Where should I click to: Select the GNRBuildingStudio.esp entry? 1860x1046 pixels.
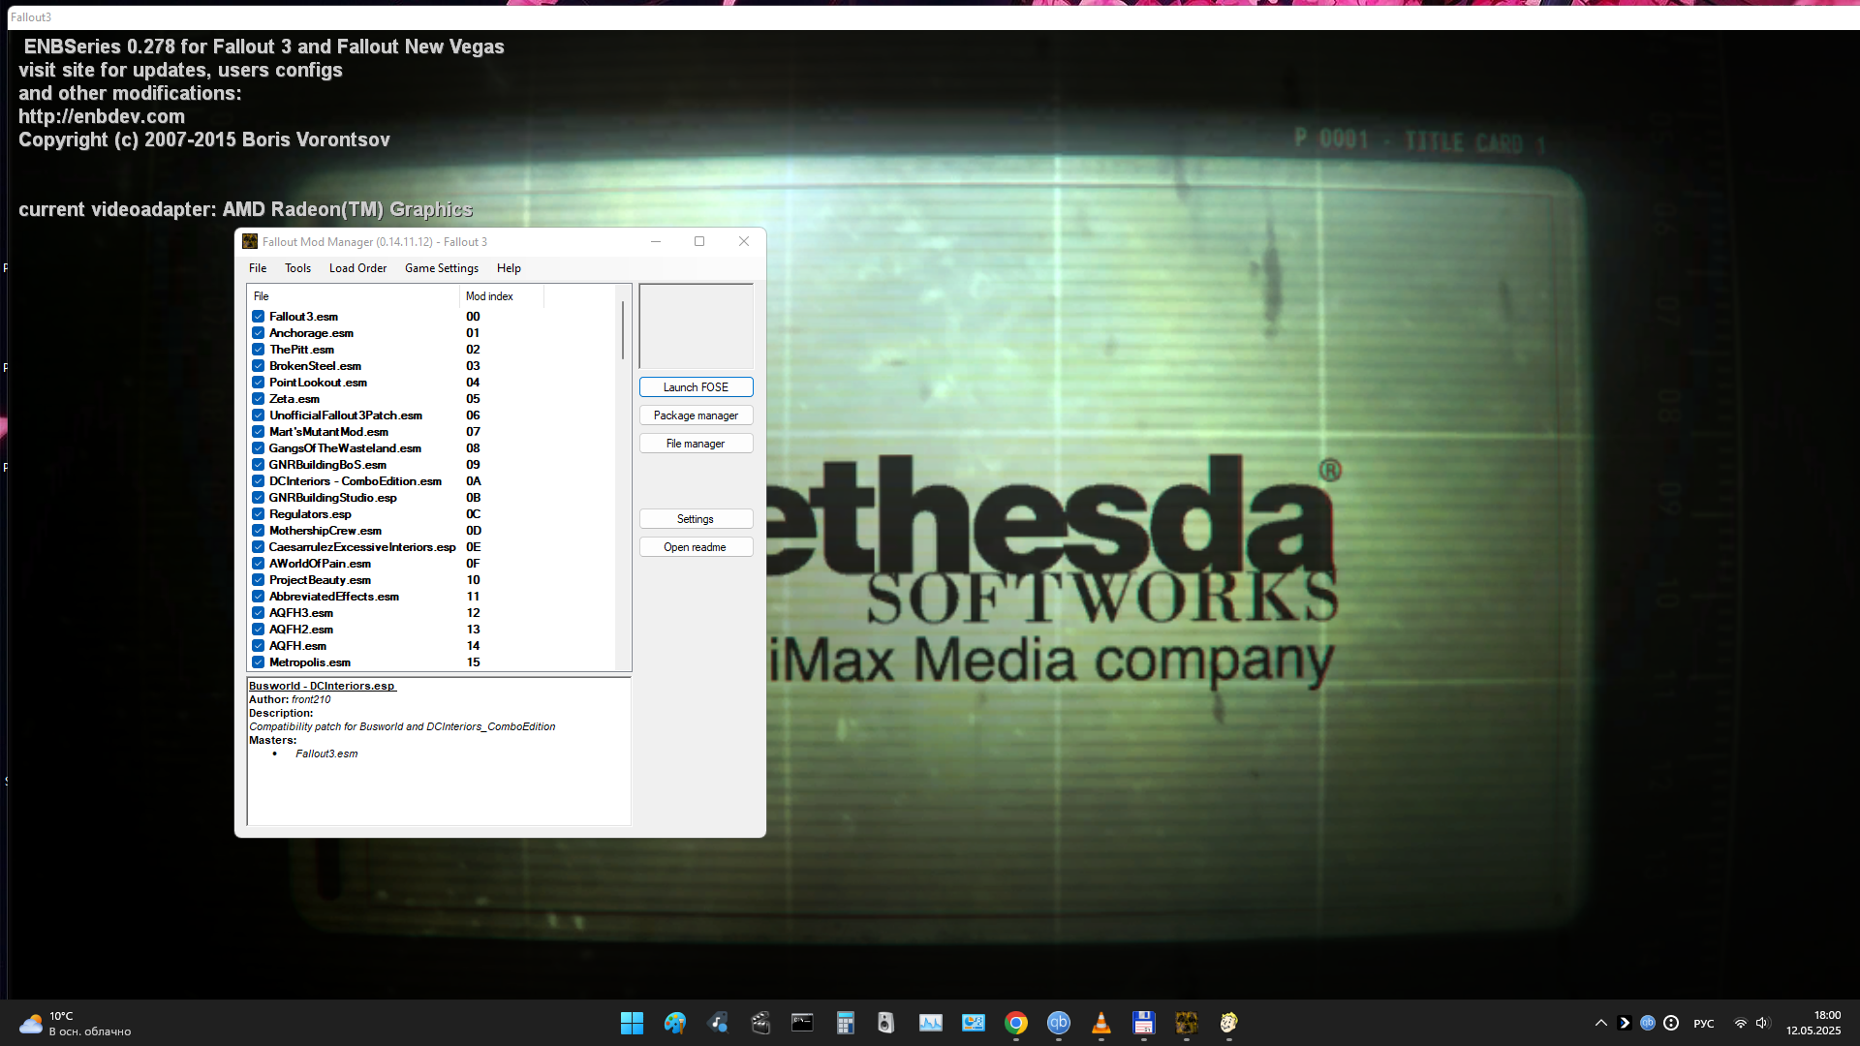332,498
